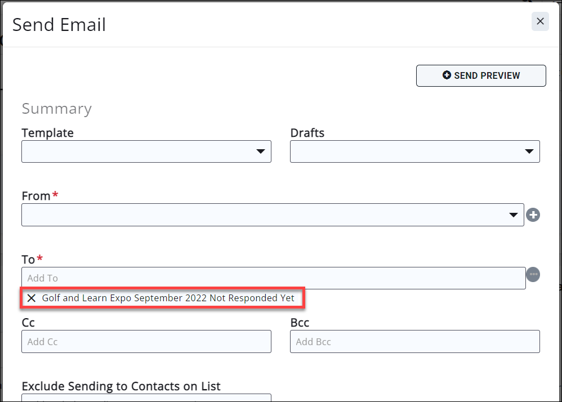Click the Template field's dropdown arrow
Viewport: 562px width, 402px height.
pos(261,151)
